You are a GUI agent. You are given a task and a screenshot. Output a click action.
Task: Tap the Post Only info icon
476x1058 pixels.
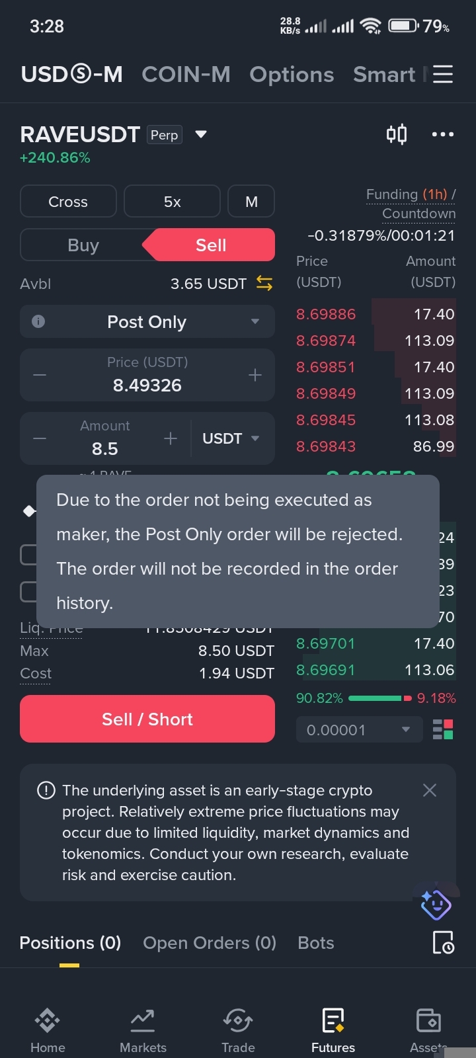click(38, 321)
